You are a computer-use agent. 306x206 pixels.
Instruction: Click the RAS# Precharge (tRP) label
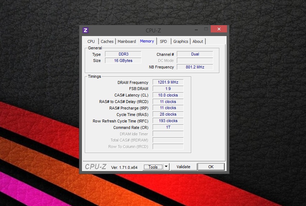click(x=129, y=108)
